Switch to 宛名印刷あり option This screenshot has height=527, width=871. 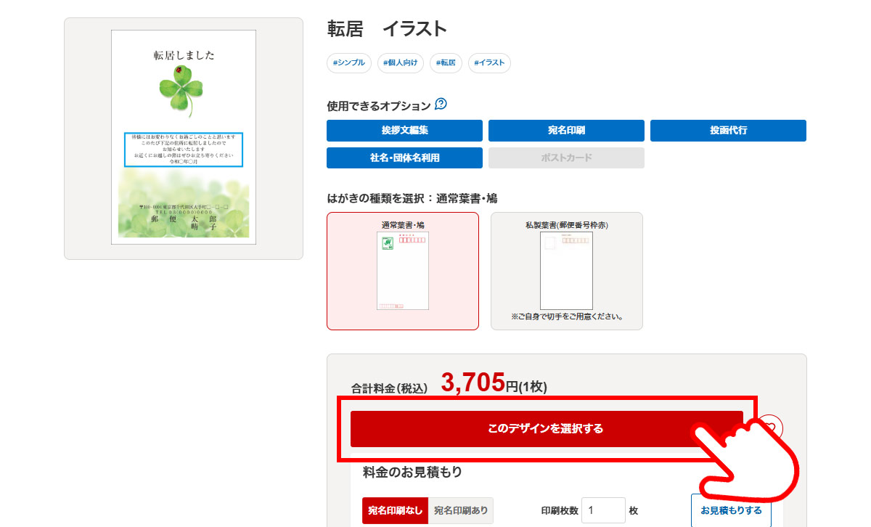[461, 510]
